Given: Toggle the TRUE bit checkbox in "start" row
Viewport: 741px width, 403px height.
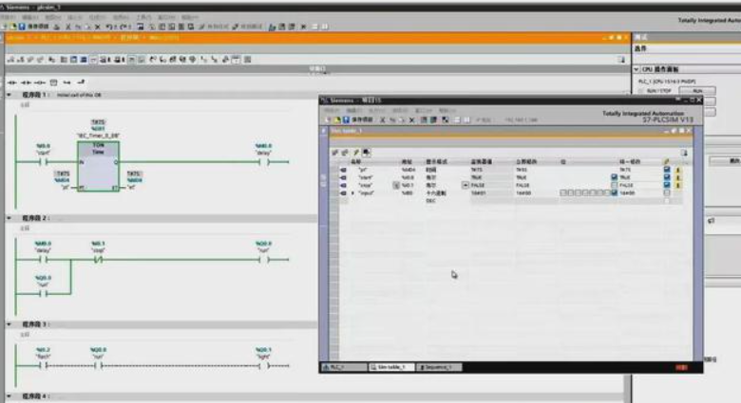Looking at the screenshot, I should [614, 177].
